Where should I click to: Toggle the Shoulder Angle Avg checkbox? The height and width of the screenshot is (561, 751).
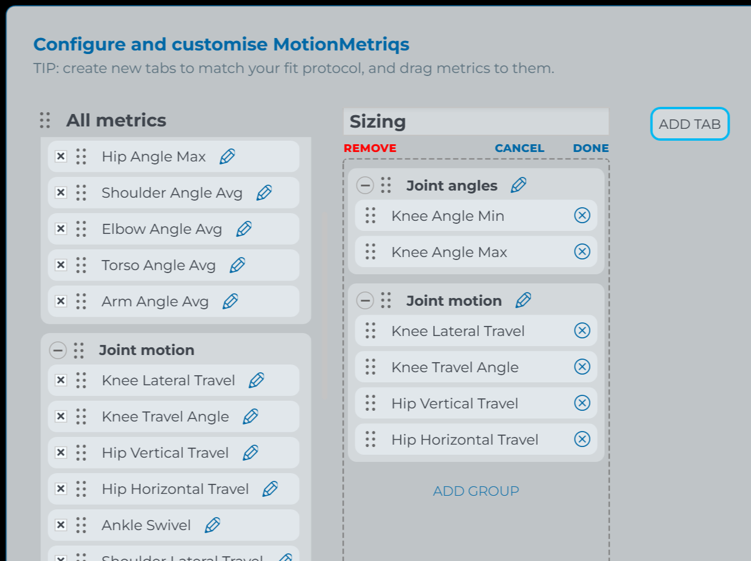click(x=61, y=193)
